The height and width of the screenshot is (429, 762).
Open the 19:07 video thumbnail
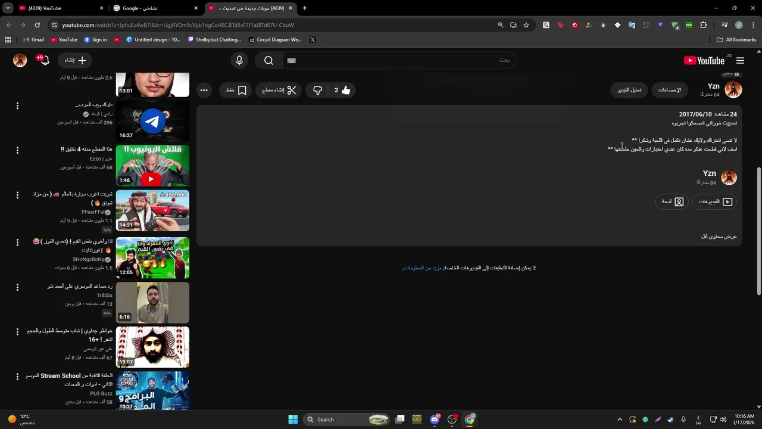[152, 347]
